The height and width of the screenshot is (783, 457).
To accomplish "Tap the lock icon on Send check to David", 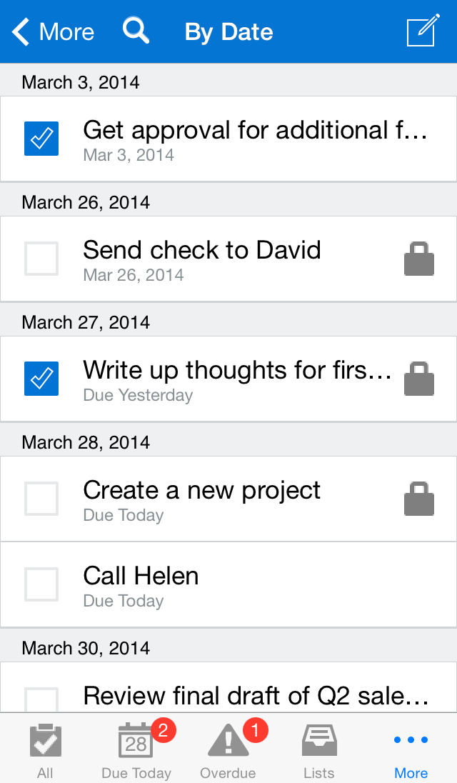I will [419, 259].
